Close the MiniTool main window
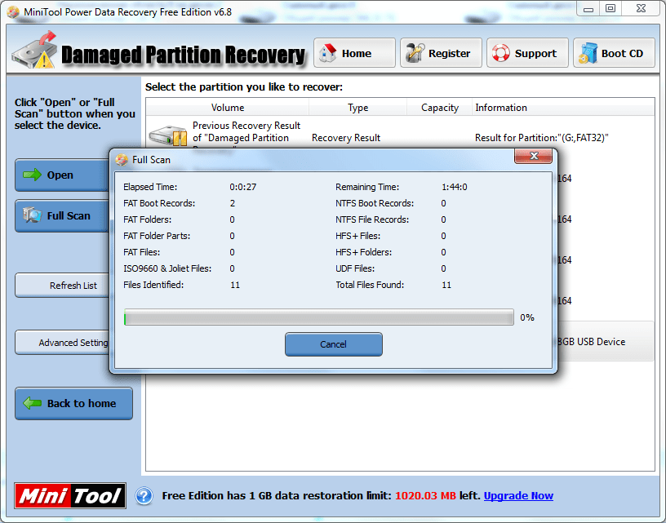Viewport: 666px width, 523px height. [641, 9]
